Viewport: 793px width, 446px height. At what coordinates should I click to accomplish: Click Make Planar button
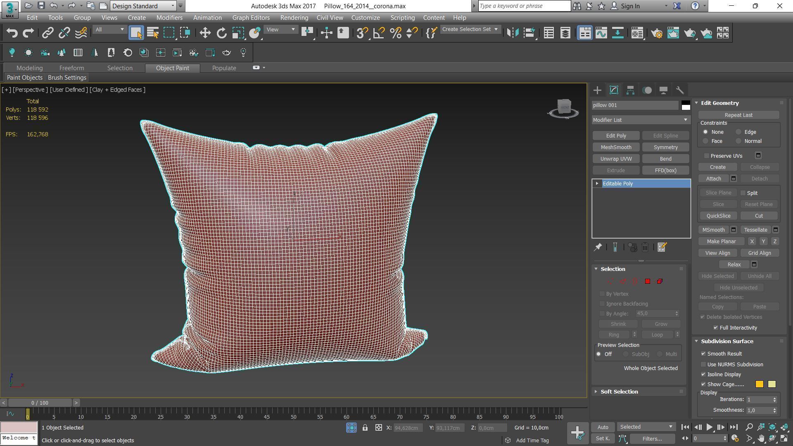pos(721,242)
